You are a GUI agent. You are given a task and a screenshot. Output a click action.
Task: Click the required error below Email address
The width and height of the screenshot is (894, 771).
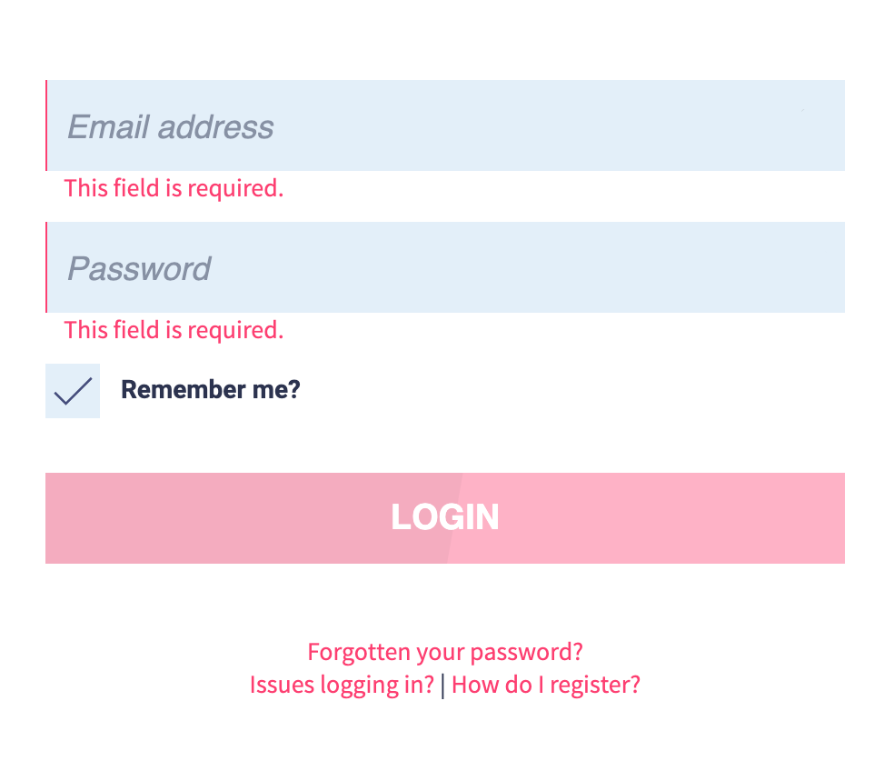(x=174, y=188)
